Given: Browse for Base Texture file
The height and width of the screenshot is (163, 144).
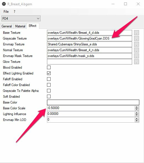Looking at the screenshot, I should 137,33.
